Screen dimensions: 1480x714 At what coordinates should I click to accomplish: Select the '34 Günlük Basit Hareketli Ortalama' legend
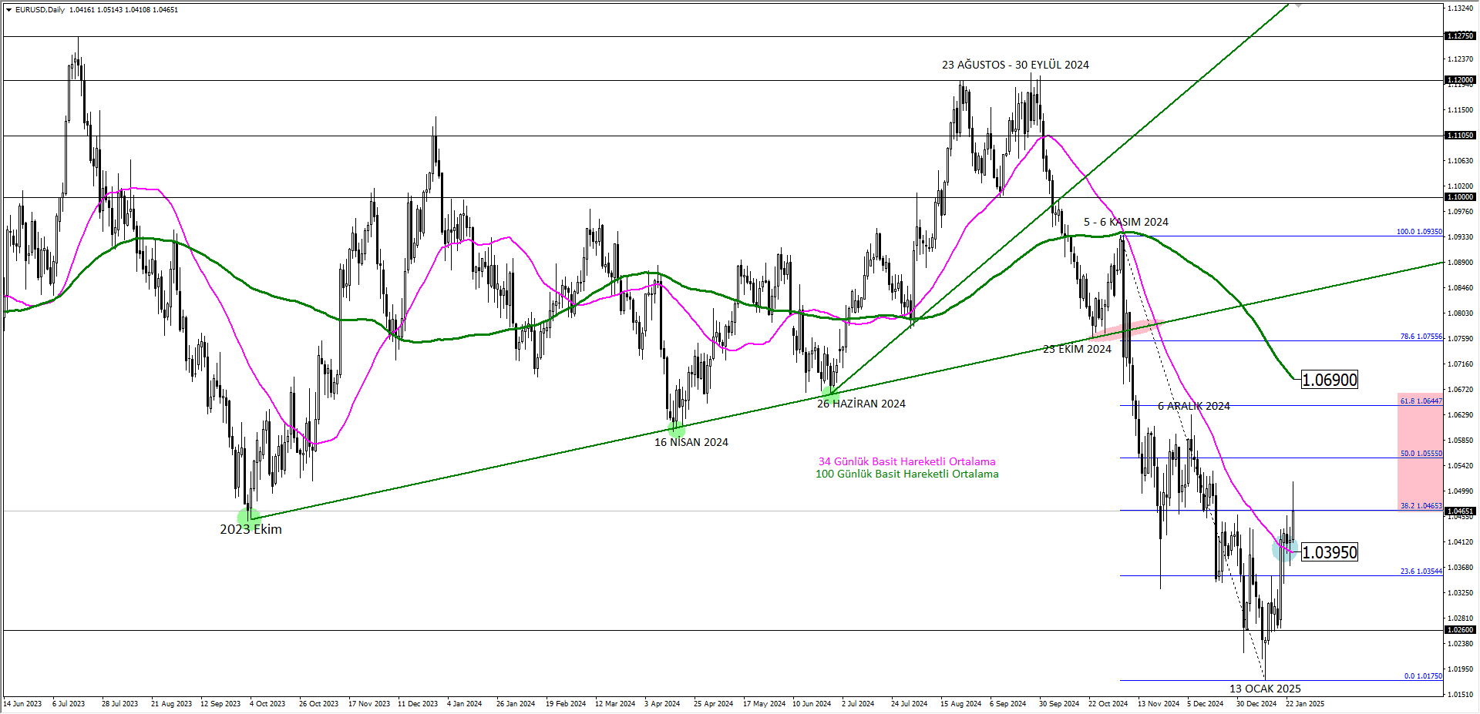[x=906, y=461]
